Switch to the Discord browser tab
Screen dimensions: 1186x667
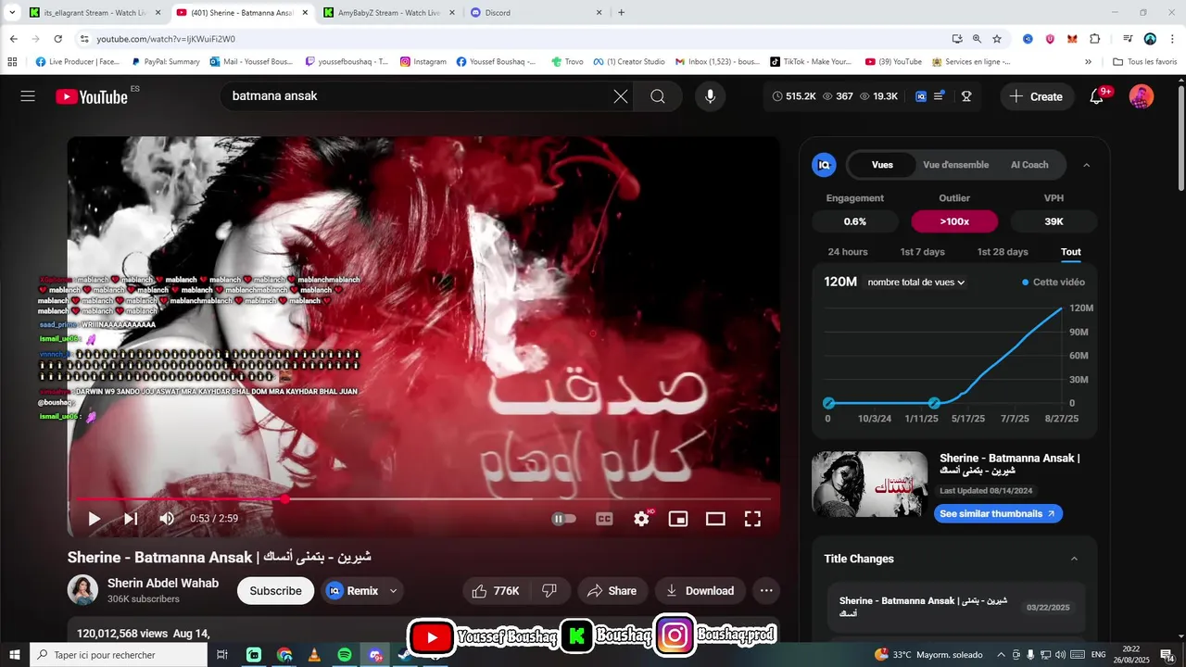[536, 13]
